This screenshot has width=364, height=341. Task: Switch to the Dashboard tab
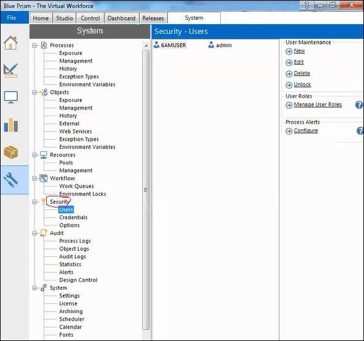122,18
